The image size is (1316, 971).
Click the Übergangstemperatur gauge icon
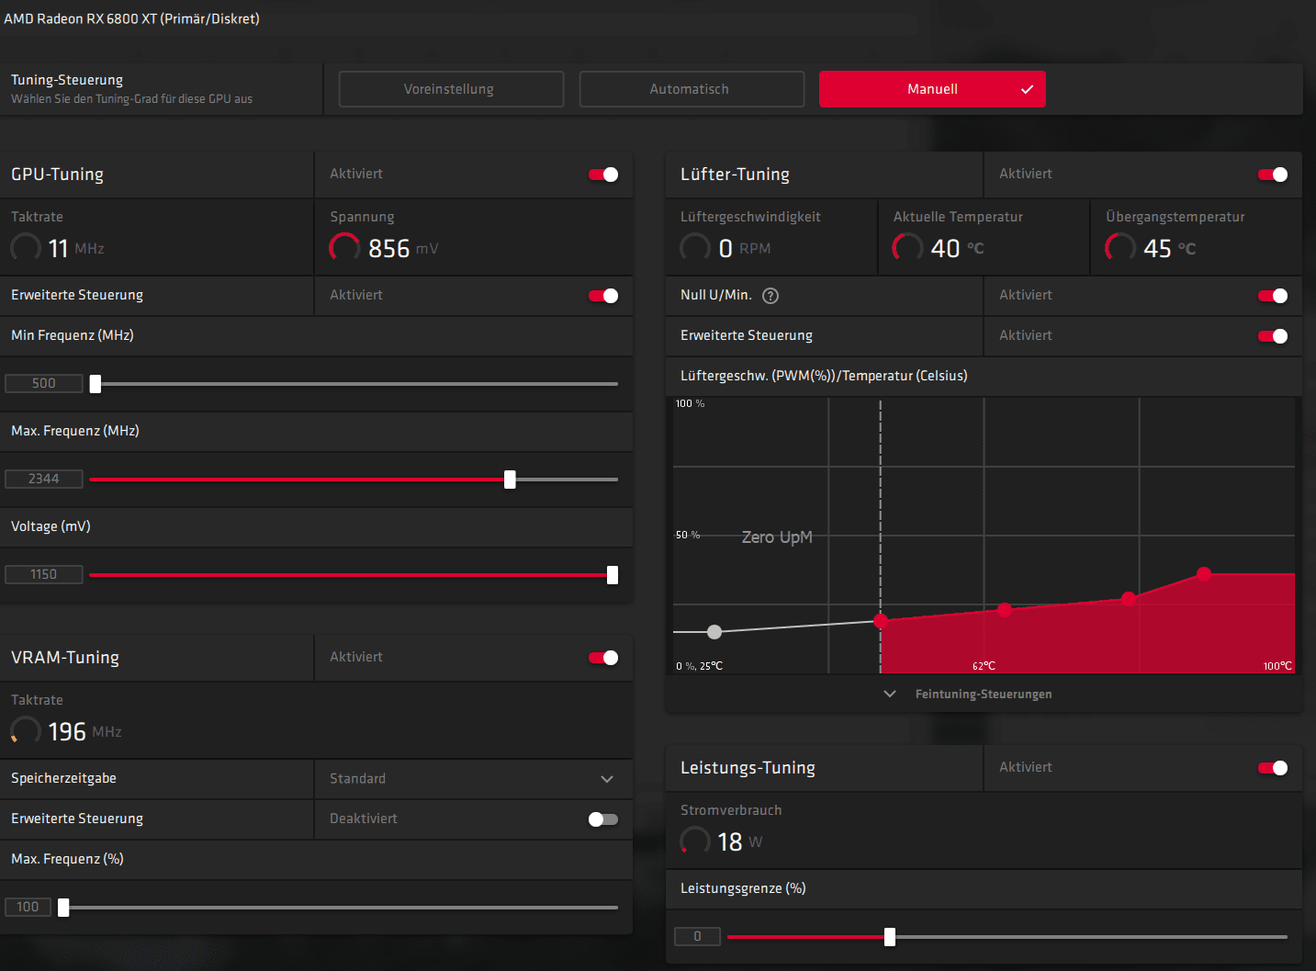point(1120,248)
